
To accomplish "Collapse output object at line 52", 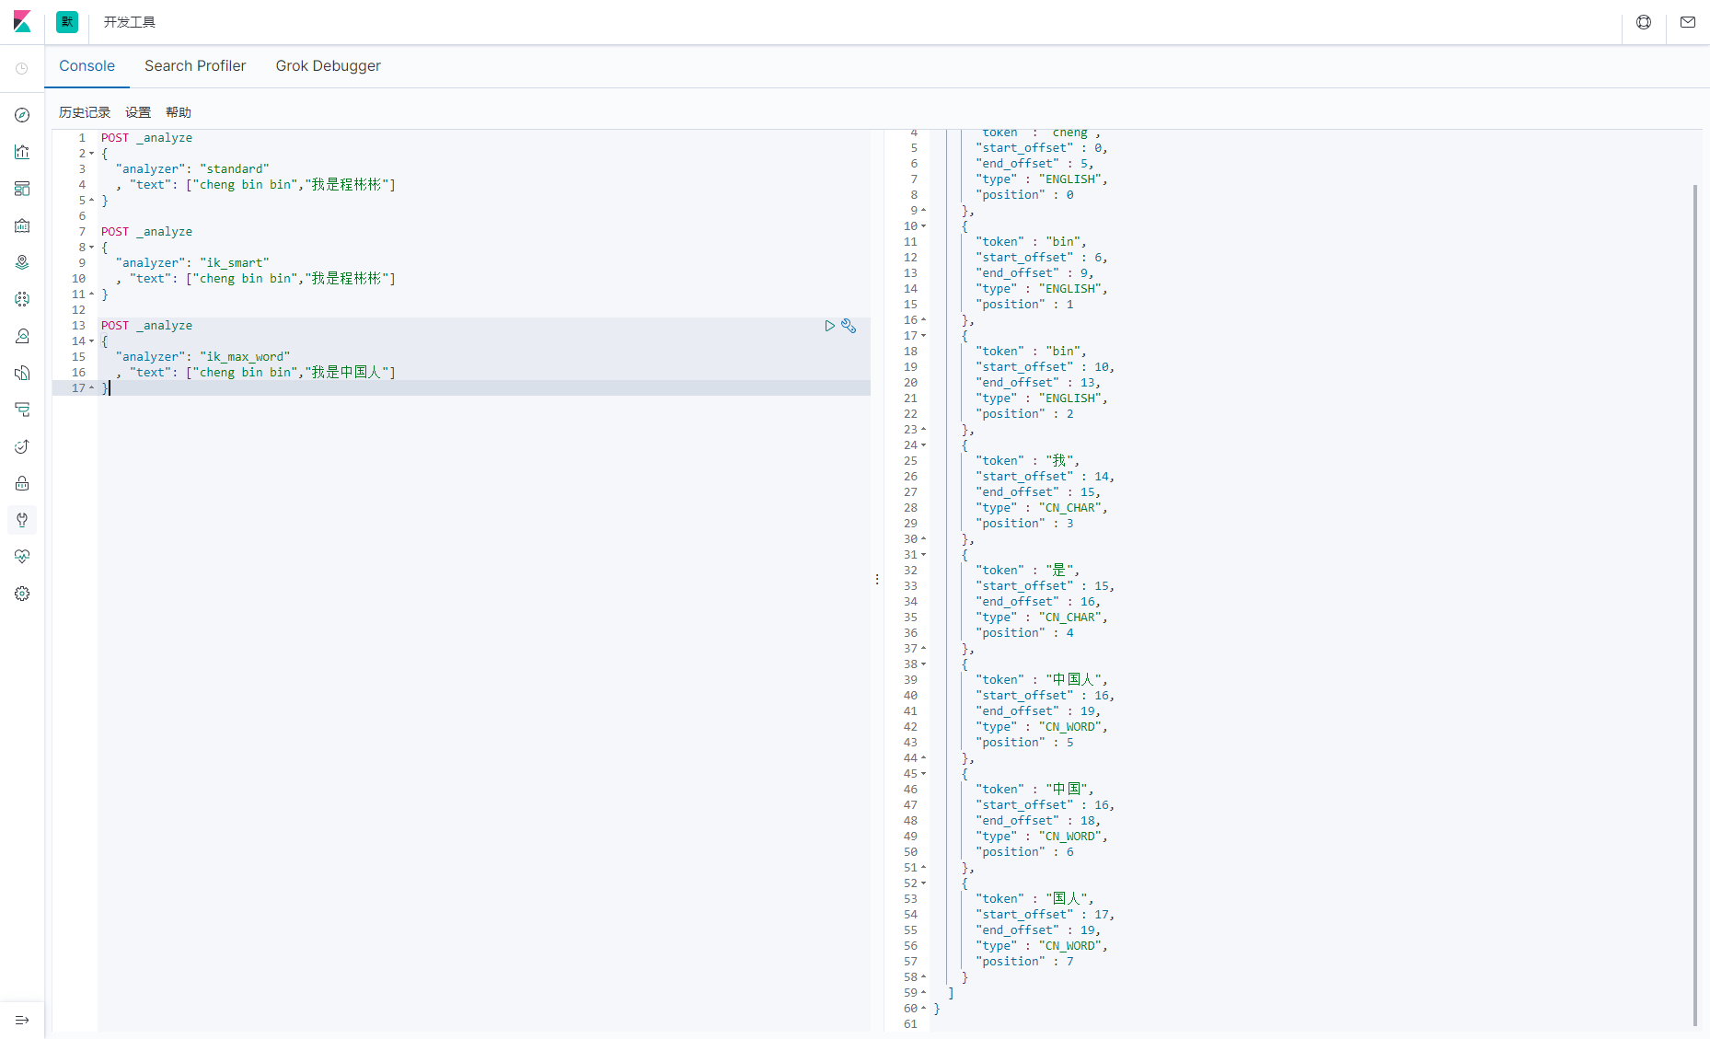I will click(923, 883).
